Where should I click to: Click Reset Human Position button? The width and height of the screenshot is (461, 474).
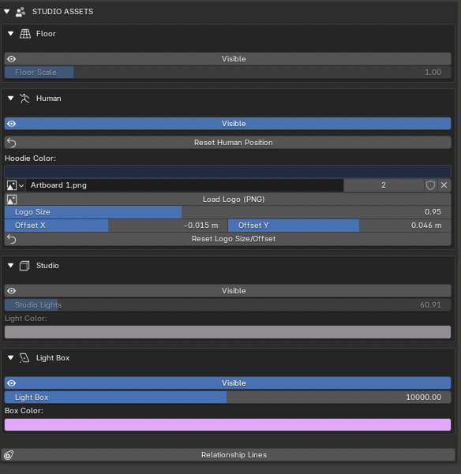[228, 143]
